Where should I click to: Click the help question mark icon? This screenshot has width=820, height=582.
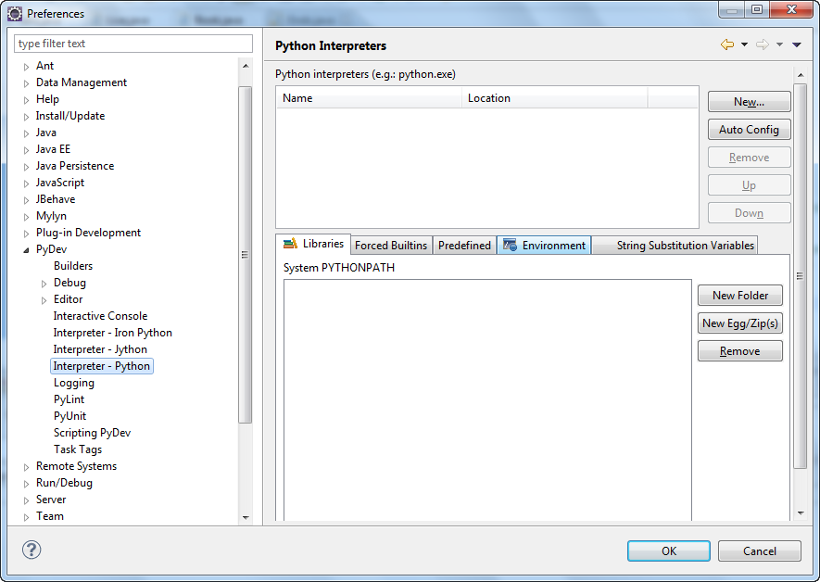(x=31, y=550)
